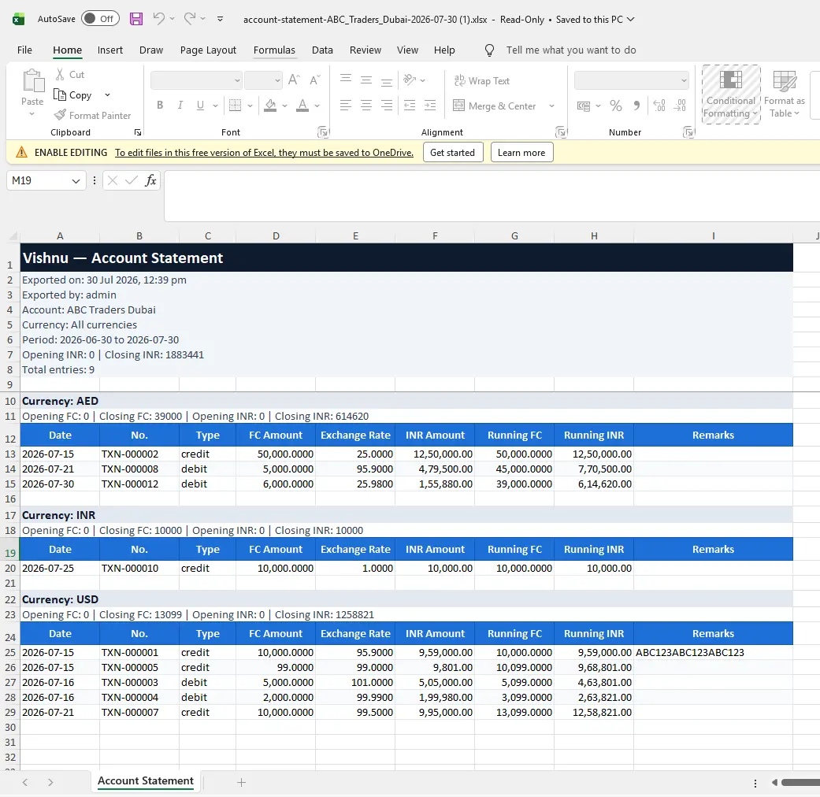The image size is (820, 797).
Task: Toggle Center alignment
Action: point(366,105)
